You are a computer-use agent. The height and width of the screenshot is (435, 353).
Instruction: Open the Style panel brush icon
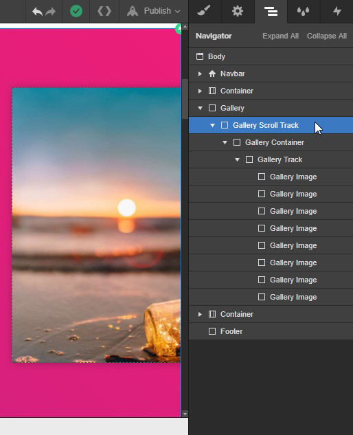(x=204, y=11)
